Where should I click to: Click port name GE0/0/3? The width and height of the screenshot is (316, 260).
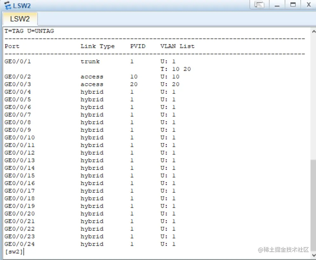[18, 84]
